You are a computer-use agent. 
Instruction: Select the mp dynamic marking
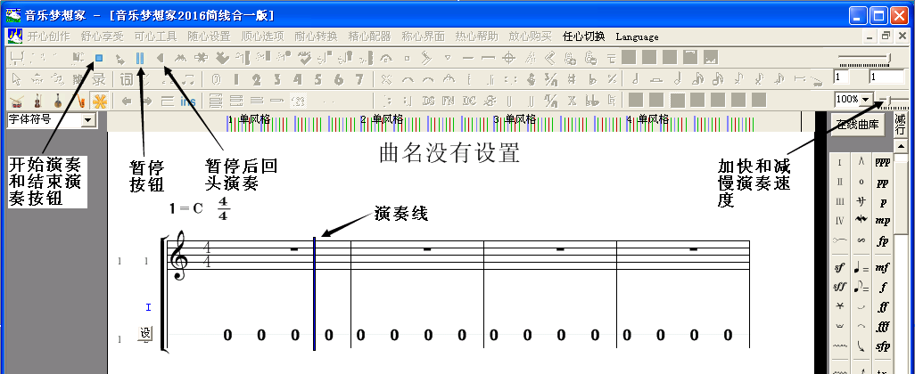point(882,222)
